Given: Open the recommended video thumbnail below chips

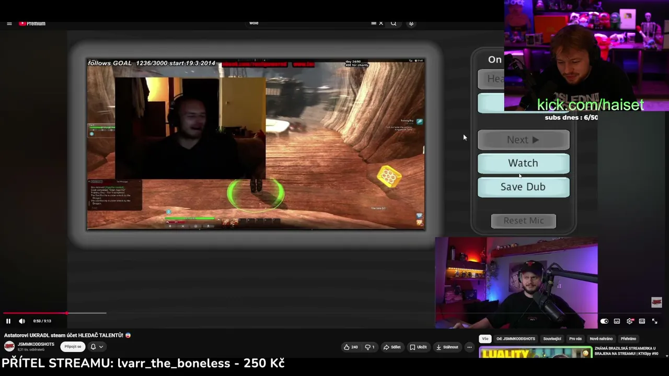Looking at the screenshot, I should tap(536, 353).
